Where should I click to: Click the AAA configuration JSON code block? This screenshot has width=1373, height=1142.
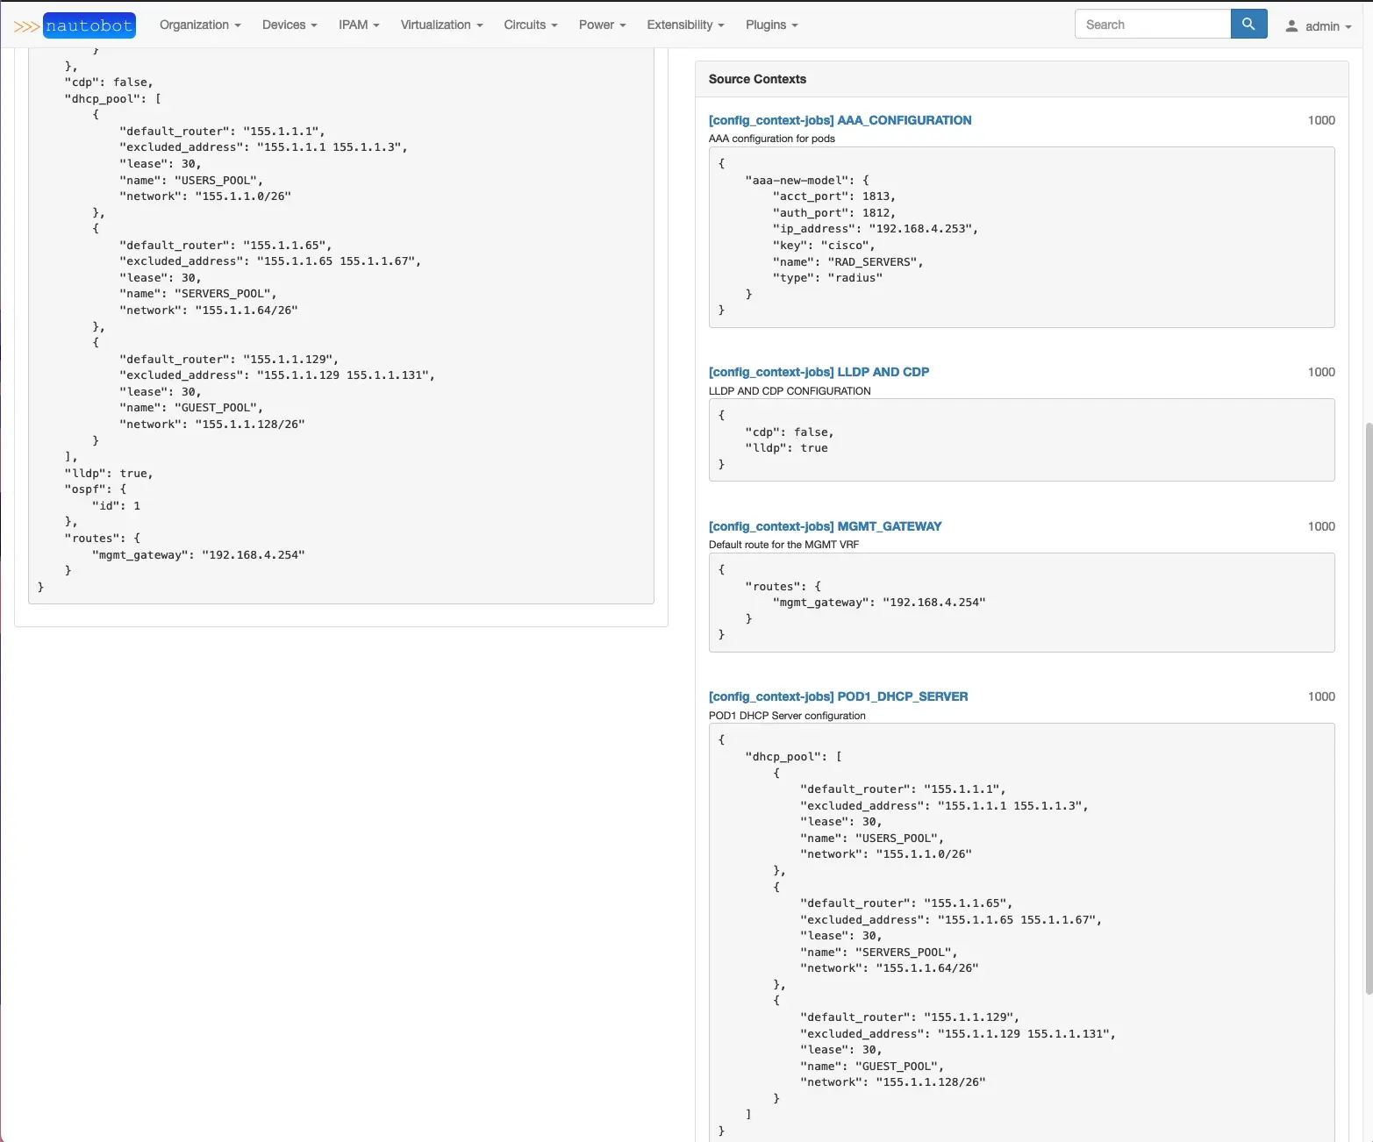(x=1020, y=237)
